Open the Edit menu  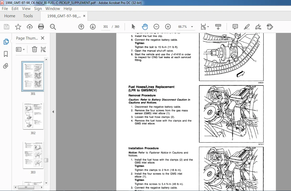(x=15, y=8)
